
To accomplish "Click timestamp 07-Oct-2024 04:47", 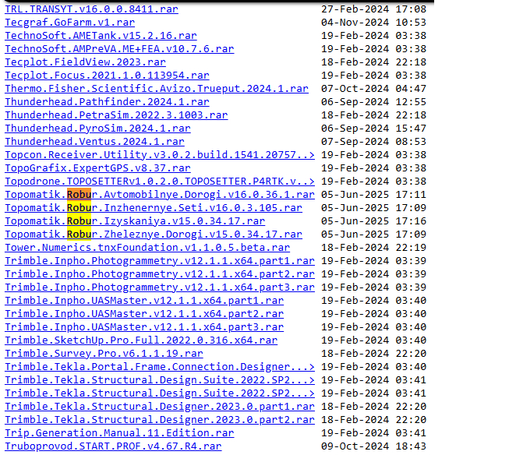I will coord(373,89).
